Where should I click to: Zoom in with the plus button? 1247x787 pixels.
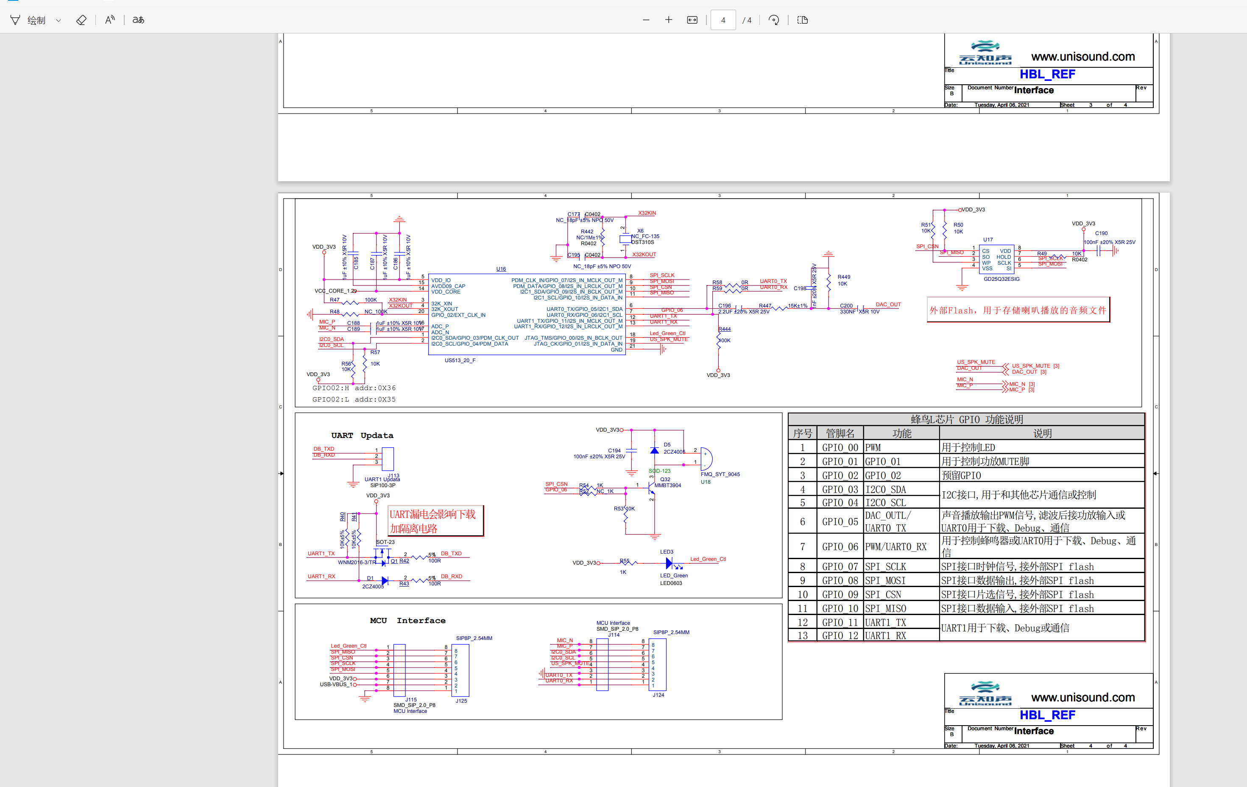pyautogui.click(x=669, y=20)
